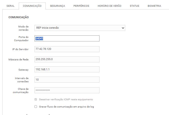Screen dimensions: 169x115
Task: Focus the Chave de comunicação password field
Action: (67, 90)
